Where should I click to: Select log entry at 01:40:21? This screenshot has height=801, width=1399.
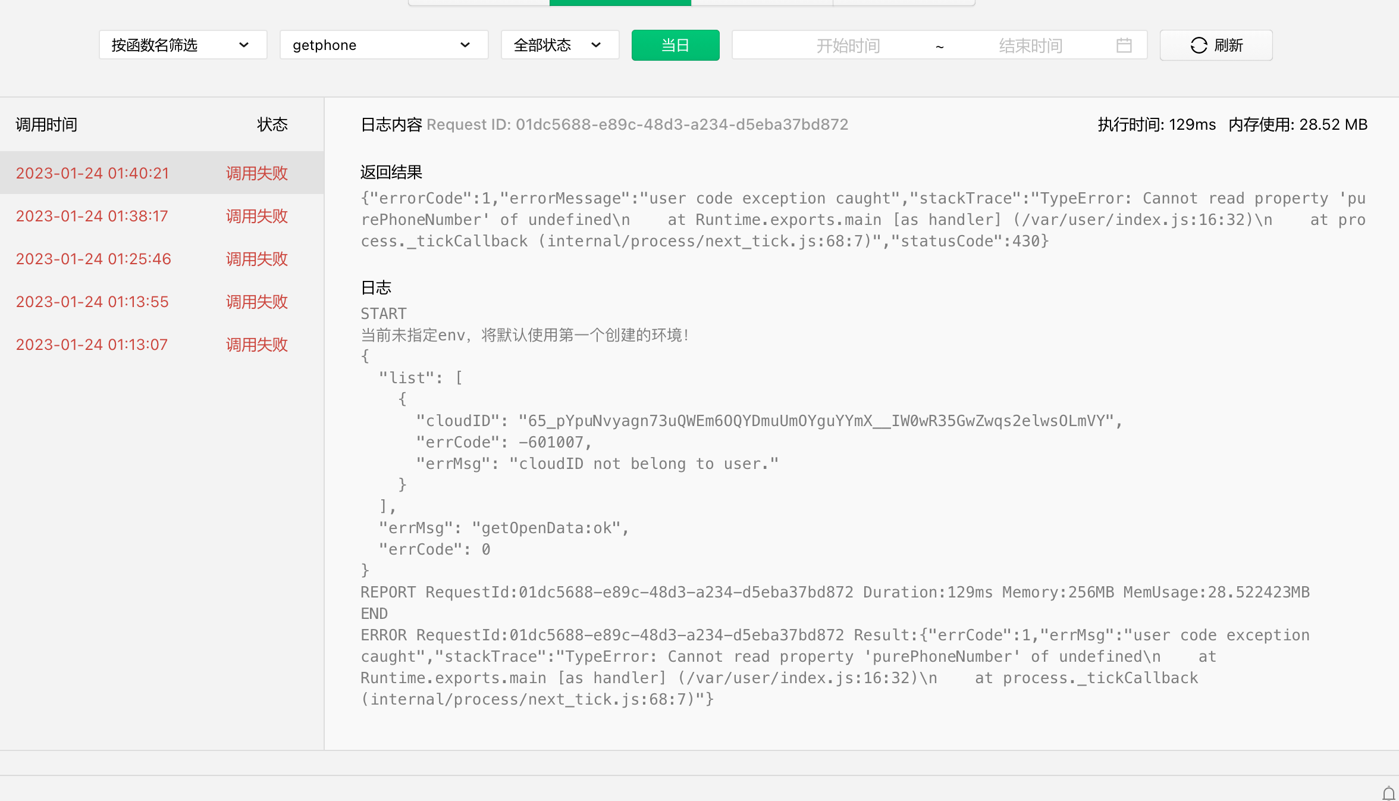[92, 173]
